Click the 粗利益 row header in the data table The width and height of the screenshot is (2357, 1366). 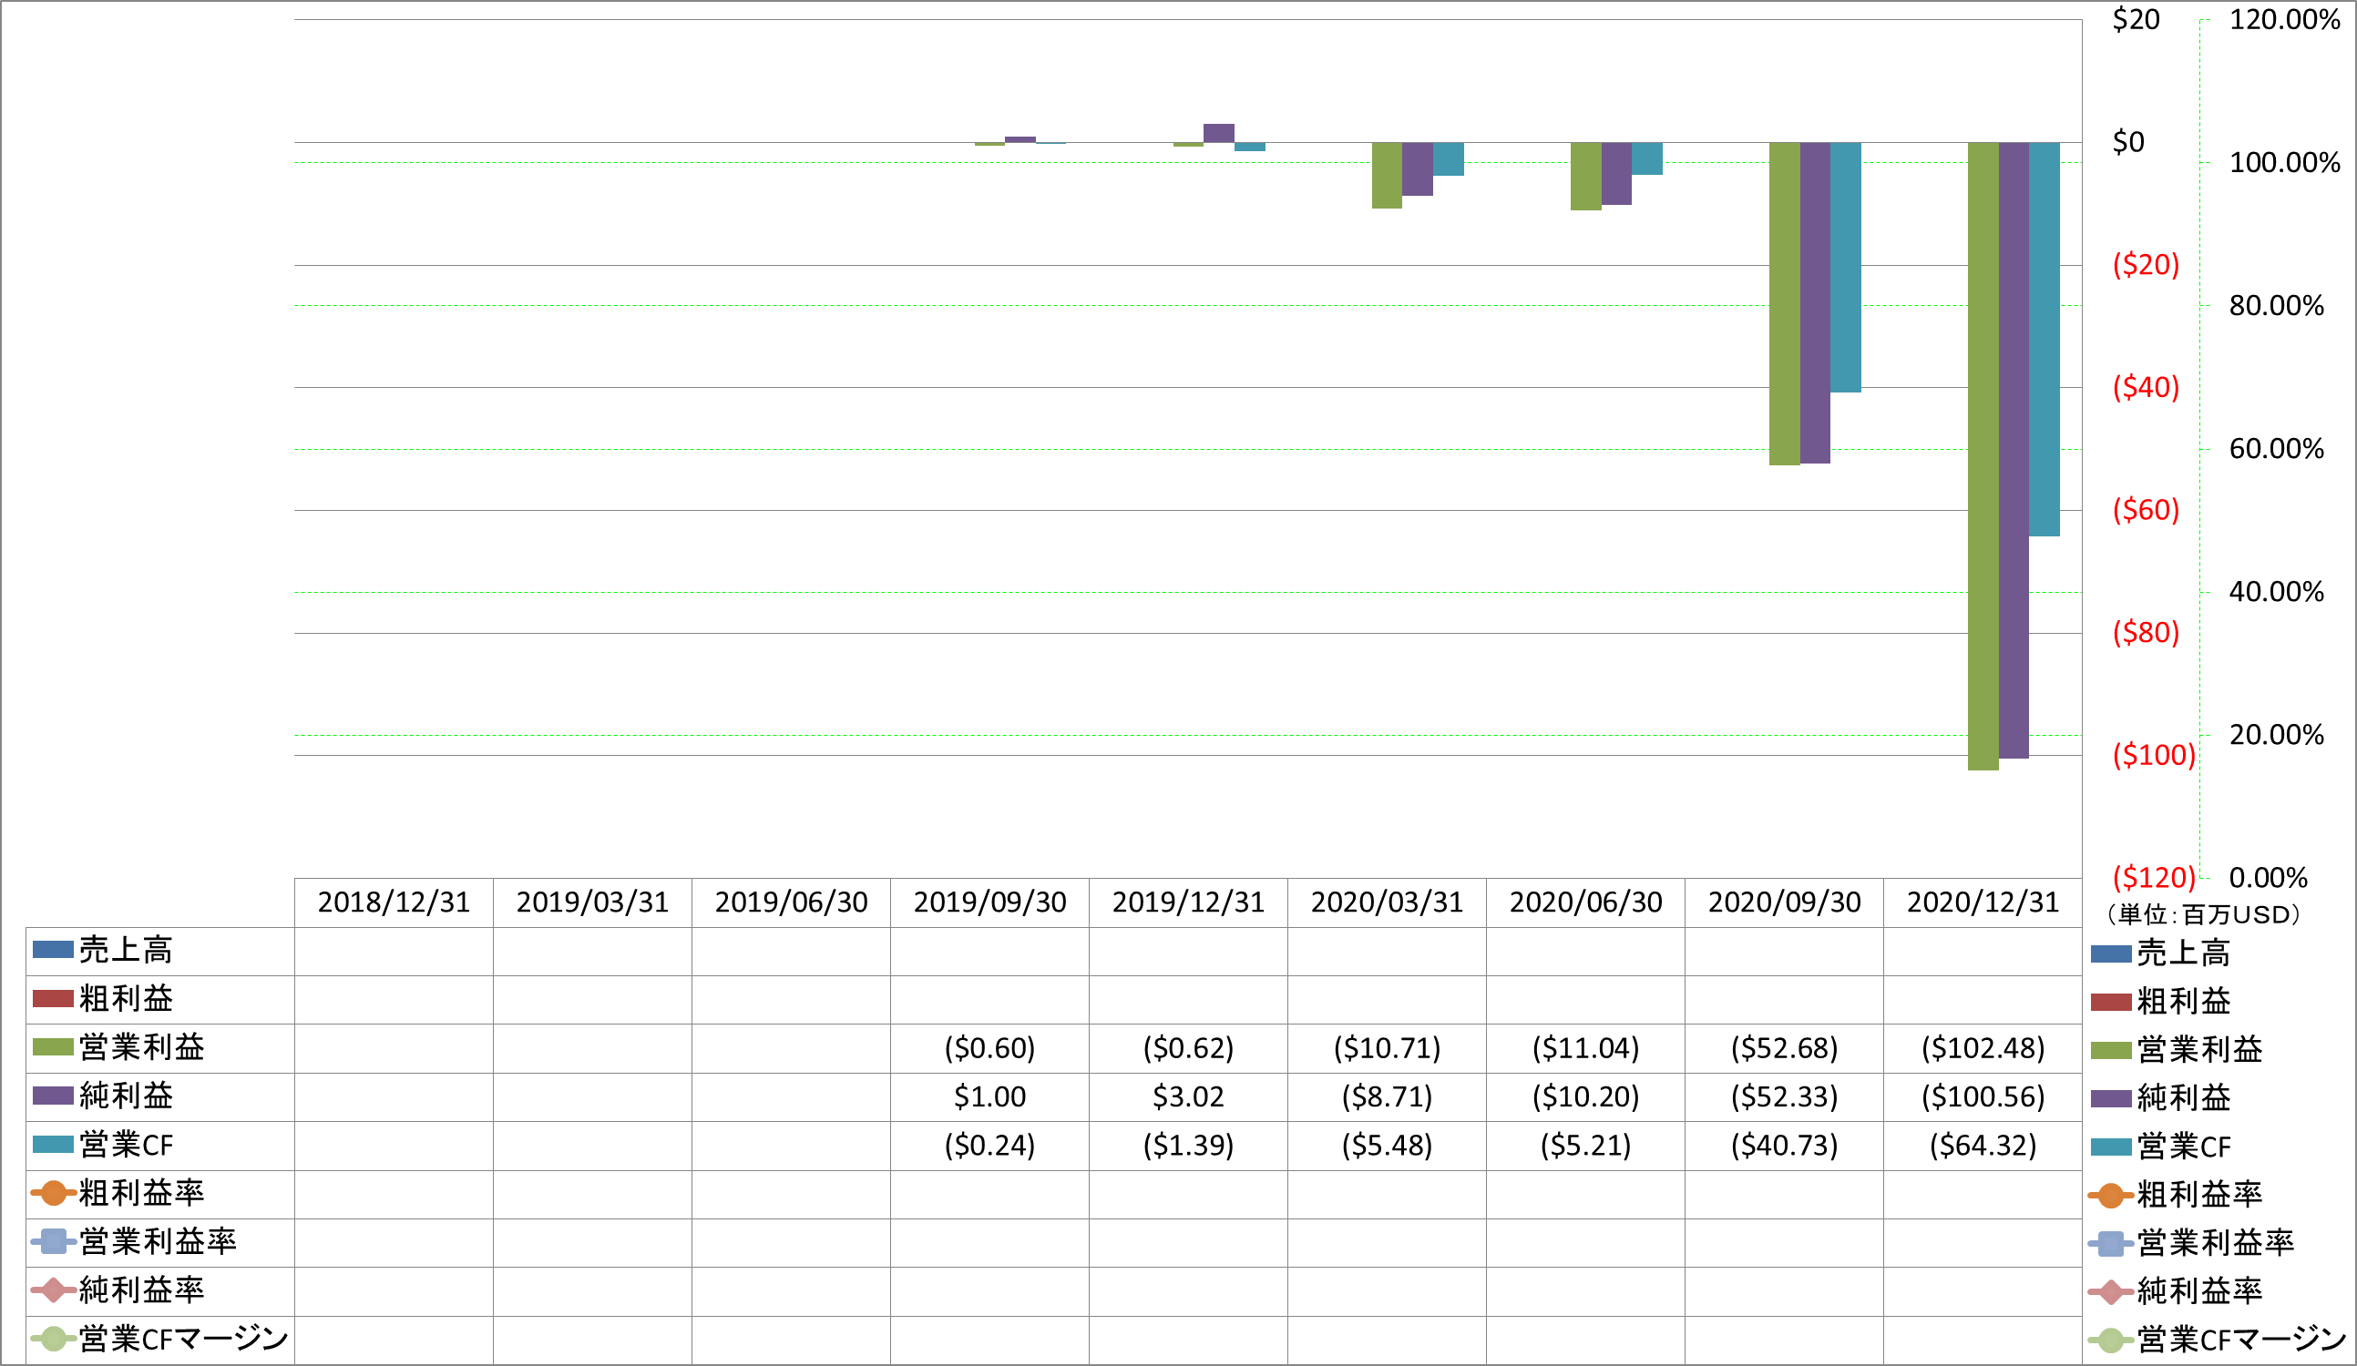point(160,1000)
